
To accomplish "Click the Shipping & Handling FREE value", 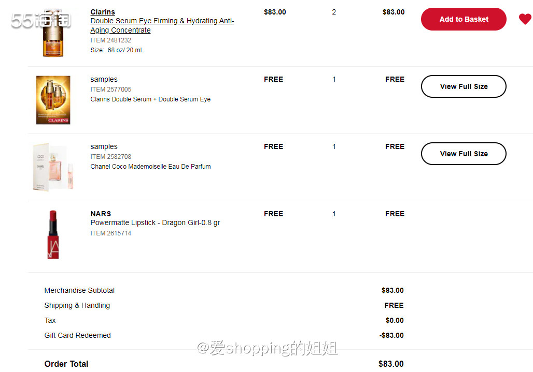I will click(x=394, y=305).
